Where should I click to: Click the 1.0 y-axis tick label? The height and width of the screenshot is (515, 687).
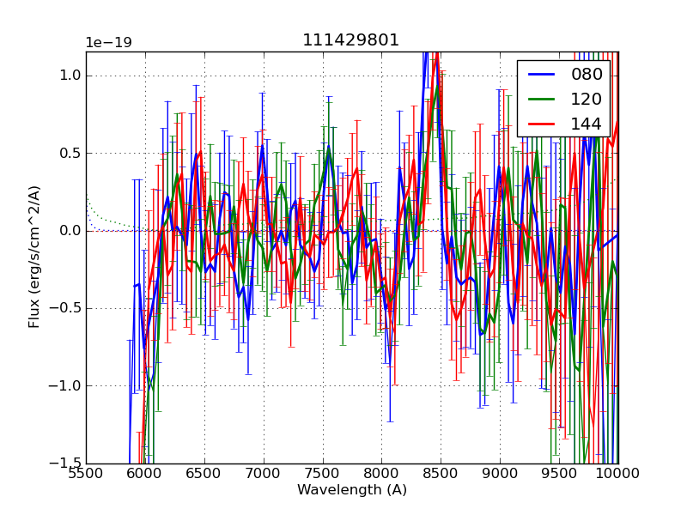(x=70, y=76)
